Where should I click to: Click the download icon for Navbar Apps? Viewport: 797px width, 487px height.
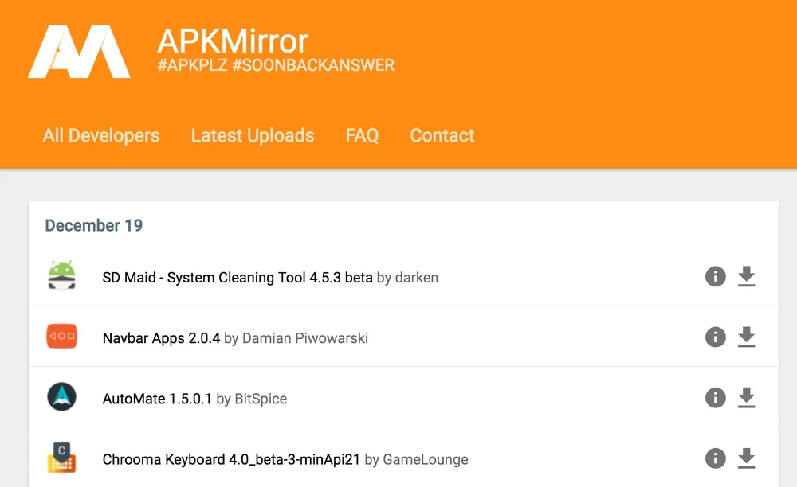click(x=746, y=337)
